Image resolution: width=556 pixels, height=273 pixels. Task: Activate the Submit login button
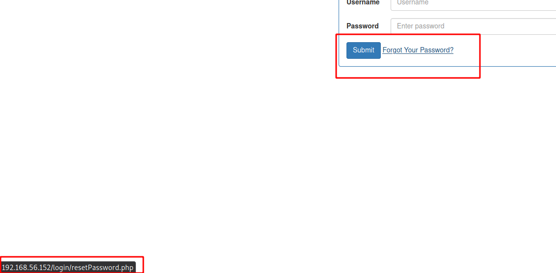pyautogui.click(x=364, y=50)
